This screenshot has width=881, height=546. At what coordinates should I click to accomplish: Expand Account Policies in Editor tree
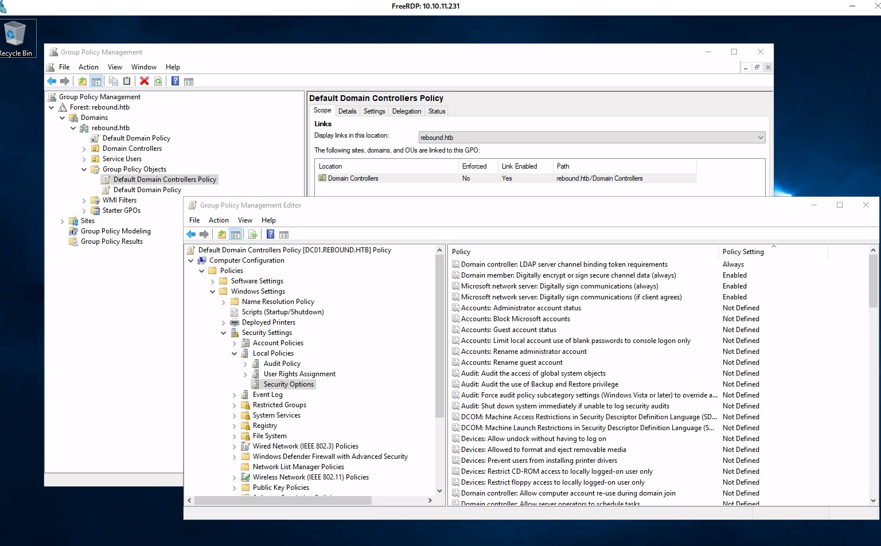235,344
